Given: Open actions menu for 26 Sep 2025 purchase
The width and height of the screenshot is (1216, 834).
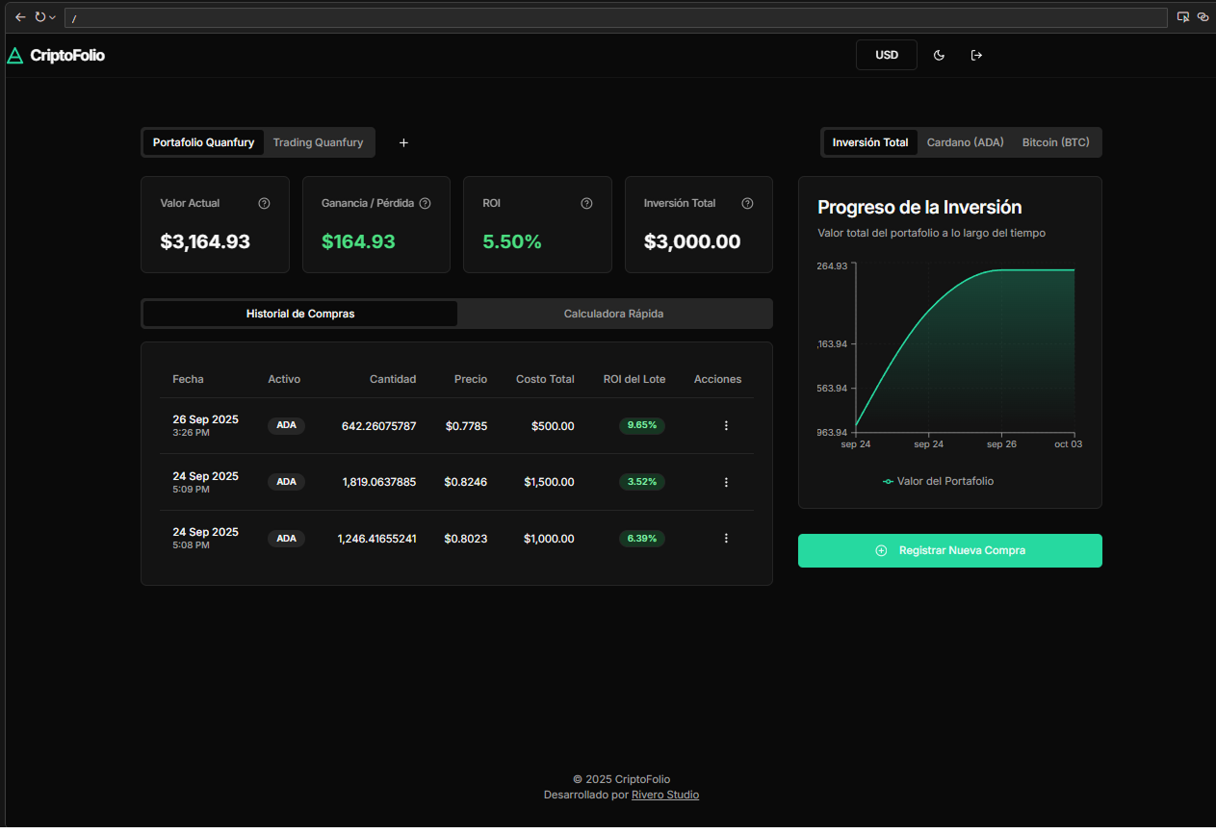Looking at the screenshot, I should 726,426.
